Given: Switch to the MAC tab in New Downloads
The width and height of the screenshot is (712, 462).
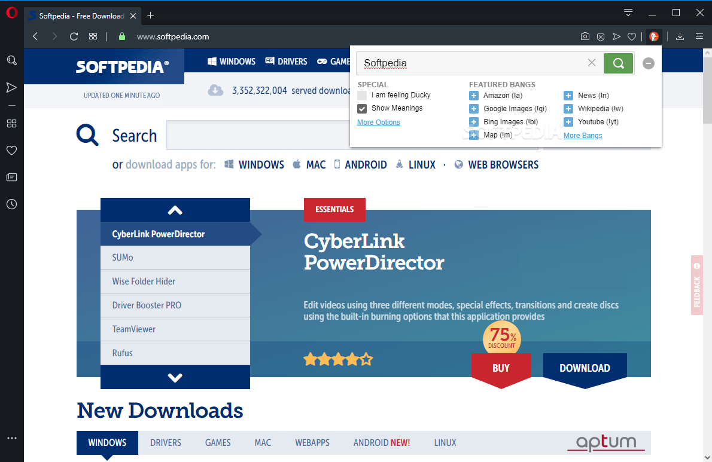Looking at the screenshot, I should point(263,442).
